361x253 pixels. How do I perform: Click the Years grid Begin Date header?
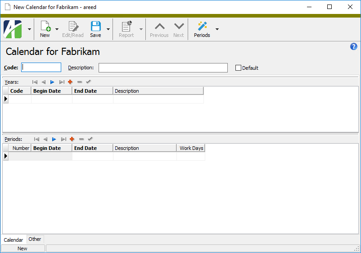pyautogui.click(x=52, y=91)
